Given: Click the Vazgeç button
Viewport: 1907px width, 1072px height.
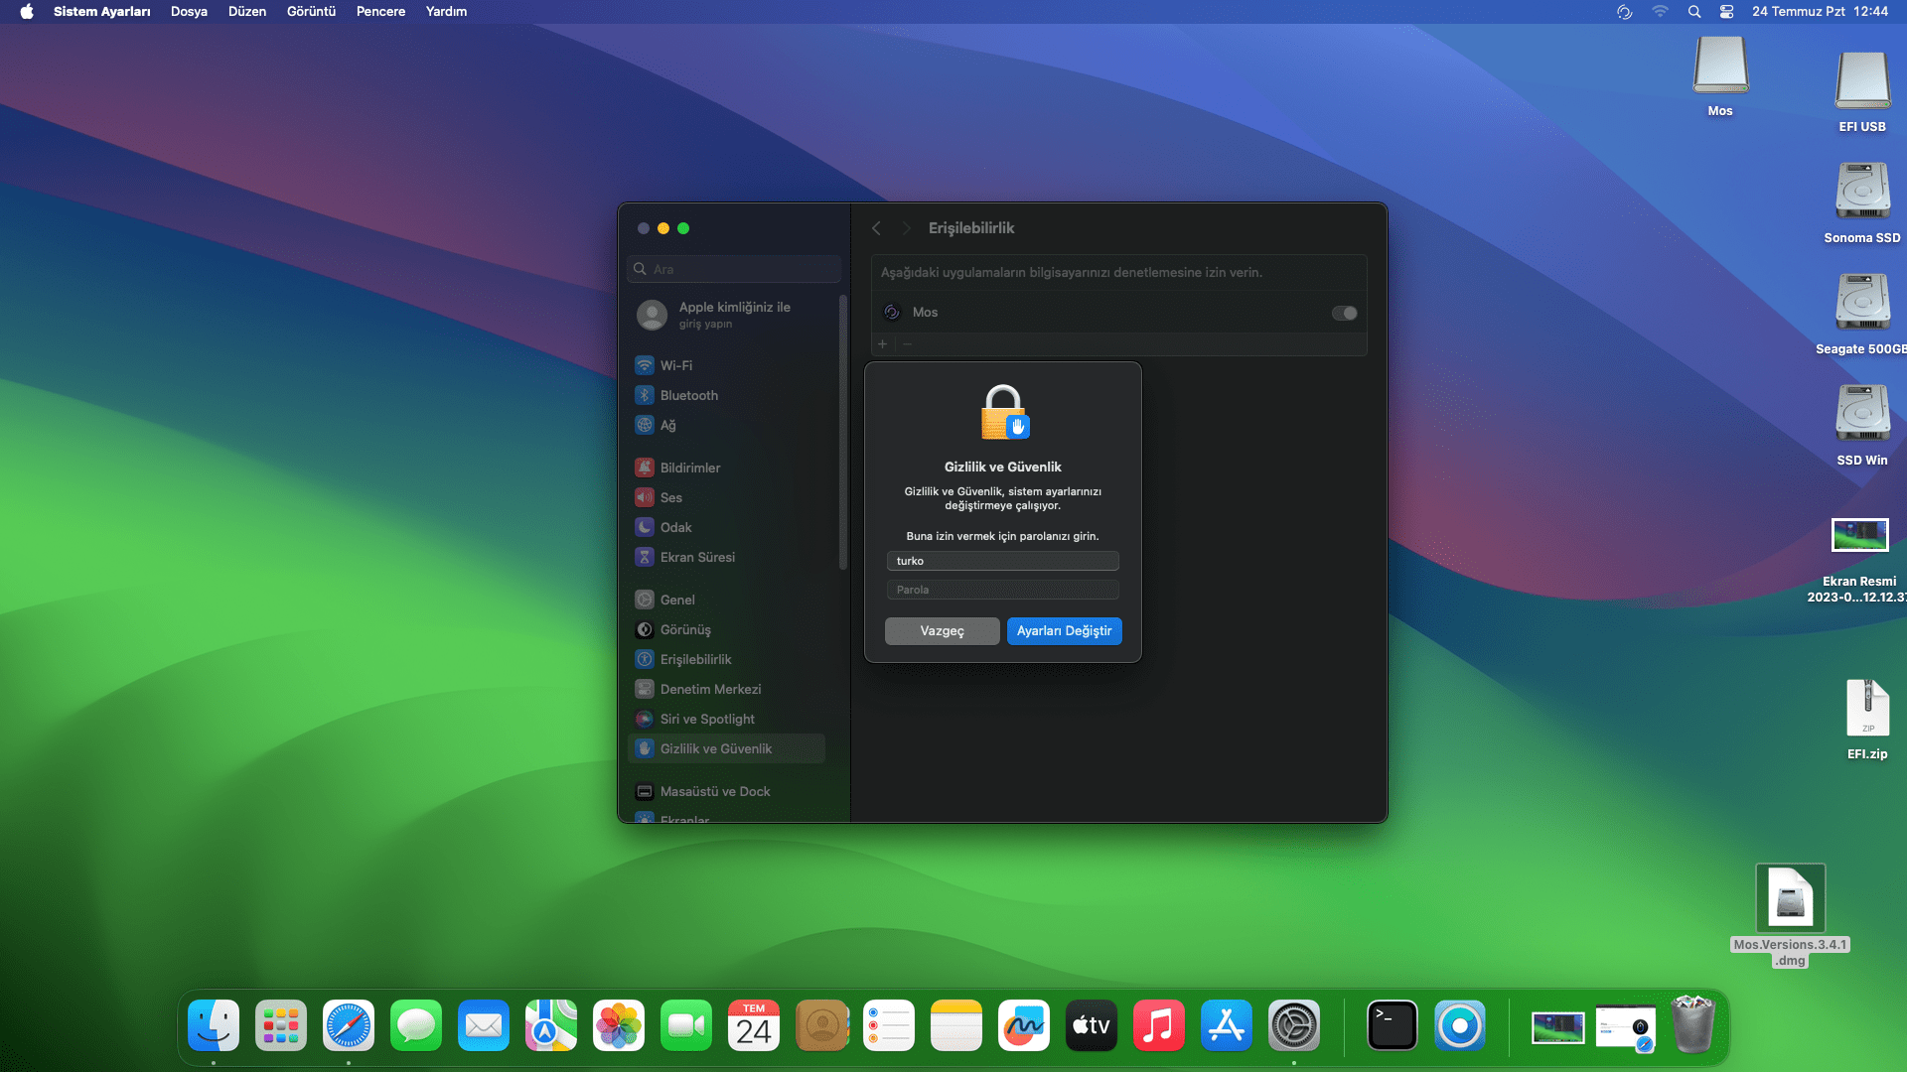Looking at the screenshot, I should point(942,631).
